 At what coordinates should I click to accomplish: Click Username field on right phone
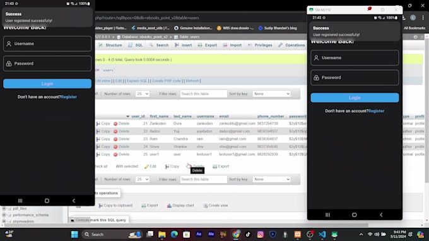coord(355,58)
